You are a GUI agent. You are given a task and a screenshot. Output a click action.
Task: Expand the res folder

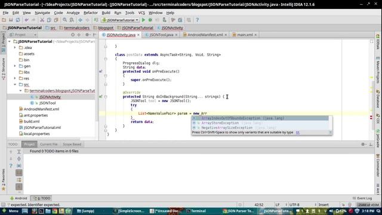[15, 78]
